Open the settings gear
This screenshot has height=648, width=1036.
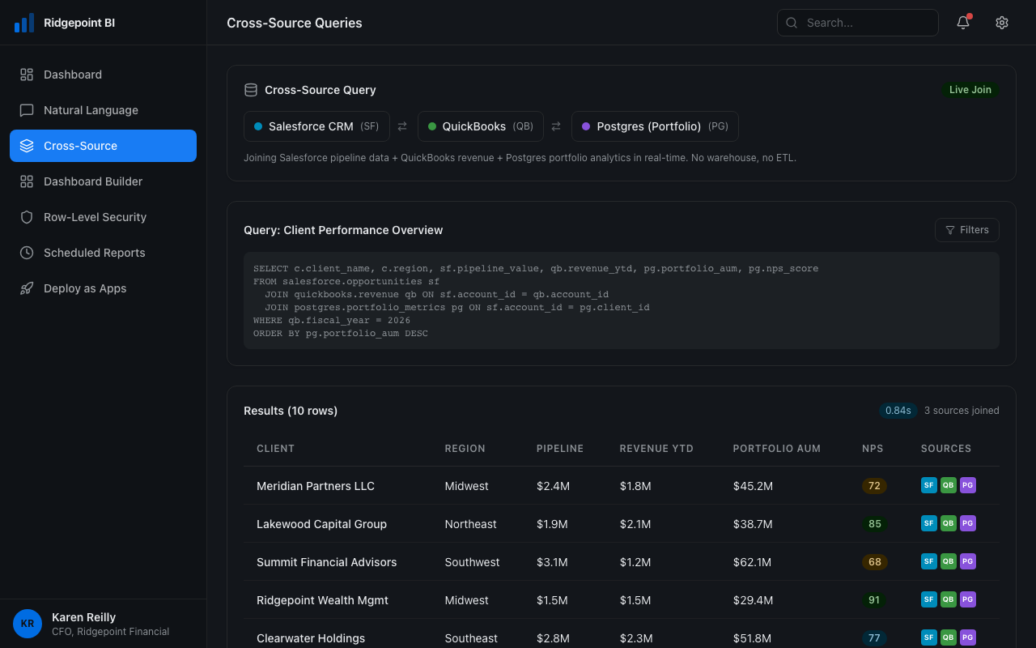1002,22
